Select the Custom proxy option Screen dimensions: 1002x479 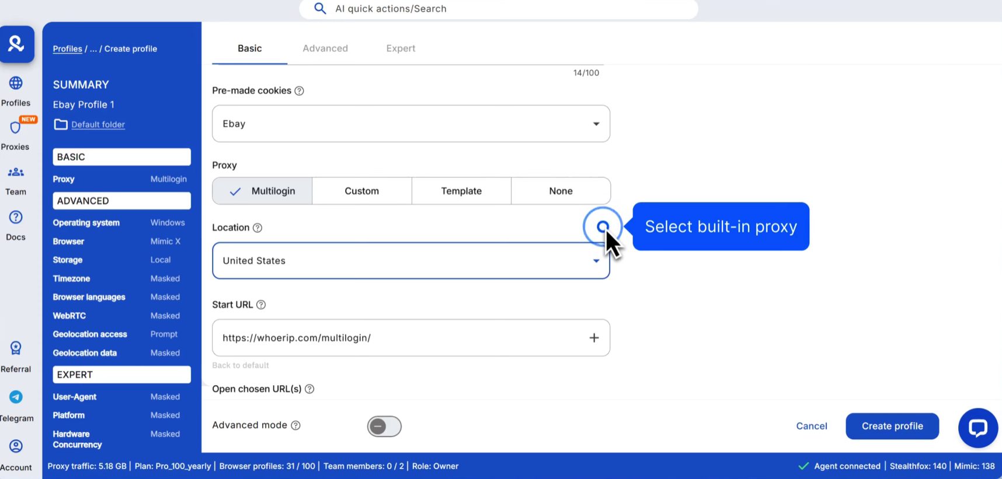click(x=361, y=191)
